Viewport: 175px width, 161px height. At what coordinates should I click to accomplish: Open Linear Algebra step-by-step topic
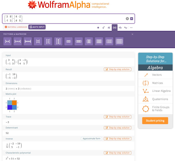click(x=155, y=91)
